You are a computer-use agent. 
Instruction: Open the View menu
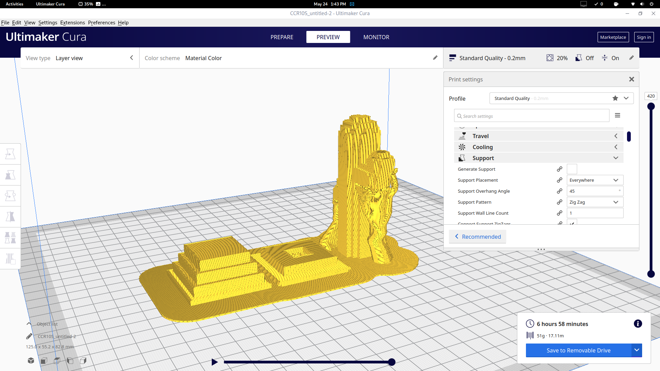[x=30, y=22]
